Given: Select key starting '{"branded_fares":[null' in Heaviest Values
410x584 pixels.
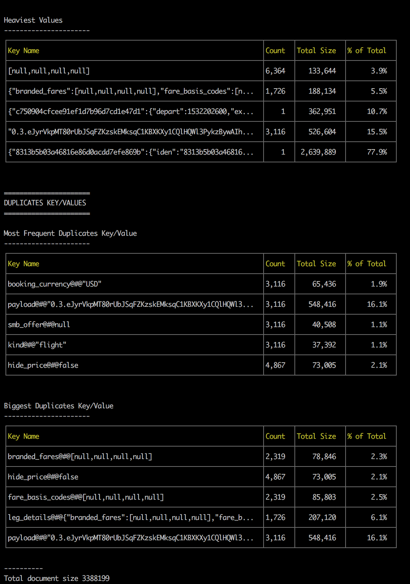Looking at the screenshot, I should [131, 91].
